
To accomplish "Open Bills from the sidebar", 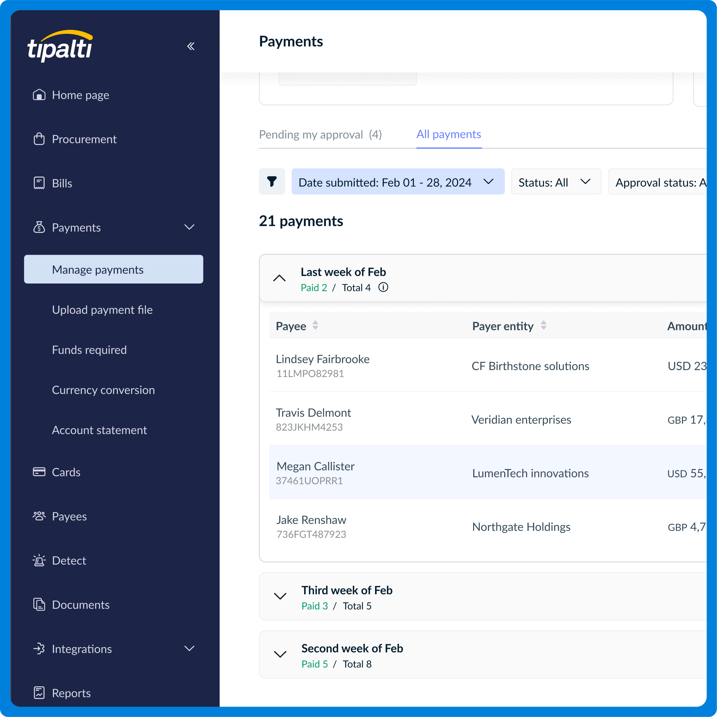I will (62, 183).
